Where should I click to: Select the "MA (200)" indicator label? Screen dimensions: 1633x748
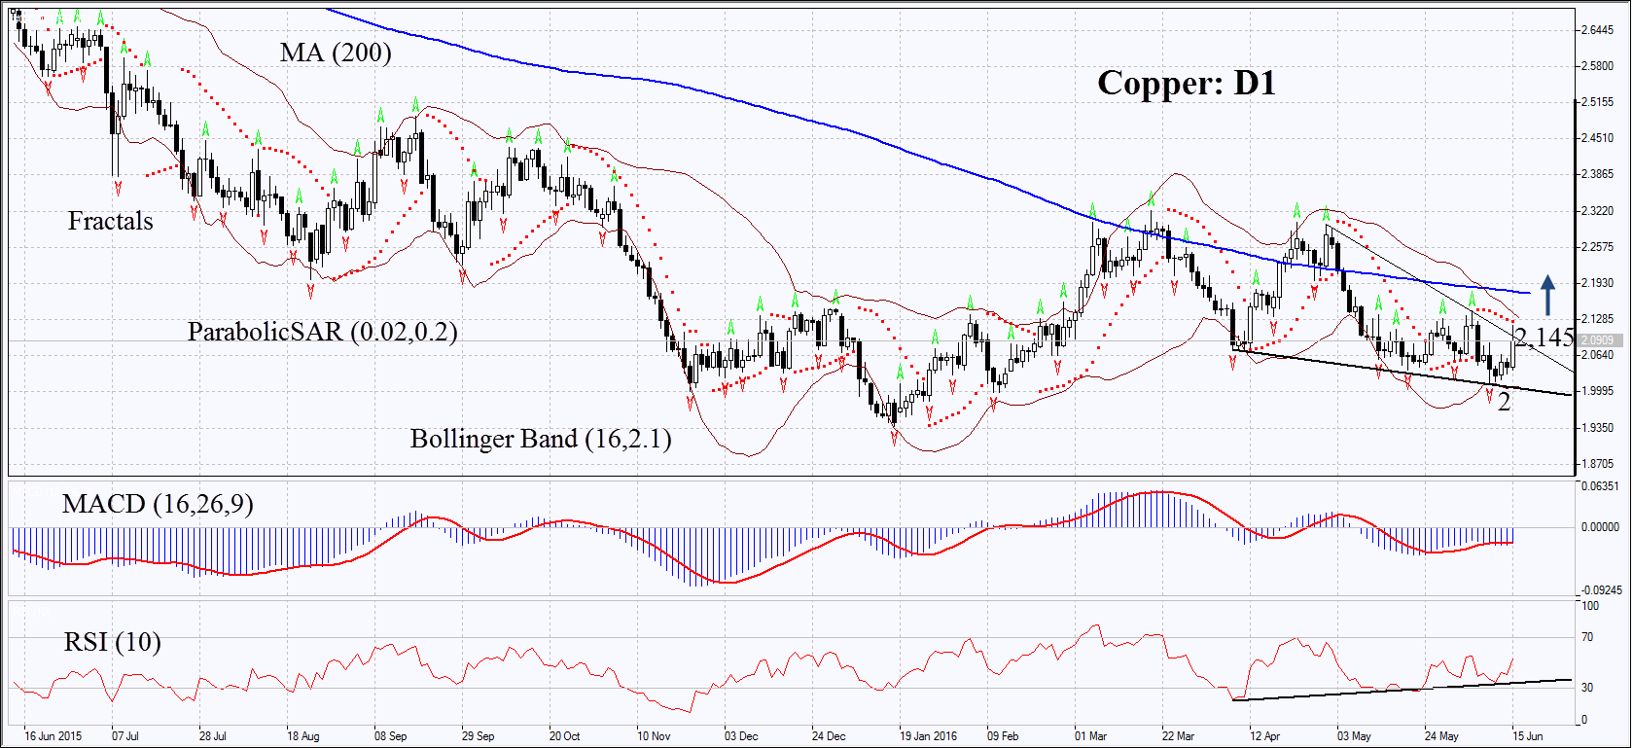[x=336, y=53]
